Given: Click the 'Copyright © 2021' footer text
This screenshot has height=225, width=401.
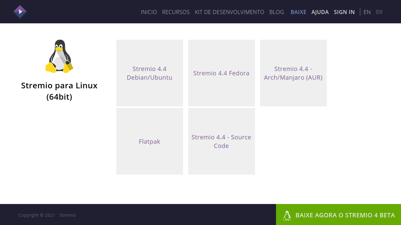Looking at the screenshot, I should [37, 215].
